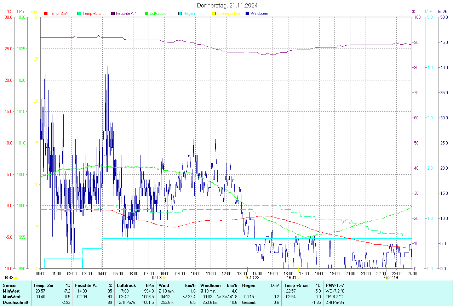
Task: Click the max wind value W 27.4
Action: 189,296
